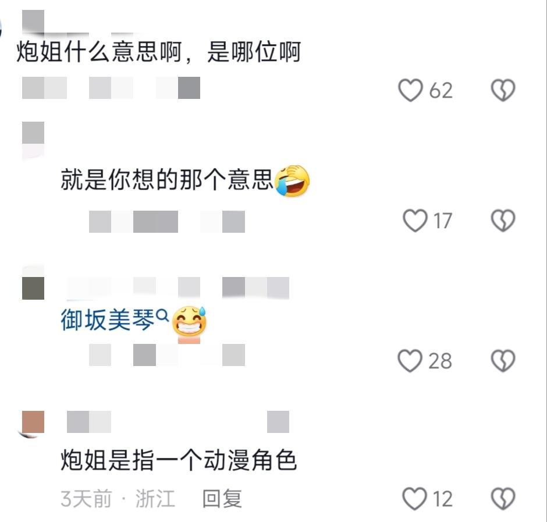The height and width of the screenshot is (522, 547).
Task: Open the brown avatar of last commenter
Action: pyautogui.click(x=33, y=423)
